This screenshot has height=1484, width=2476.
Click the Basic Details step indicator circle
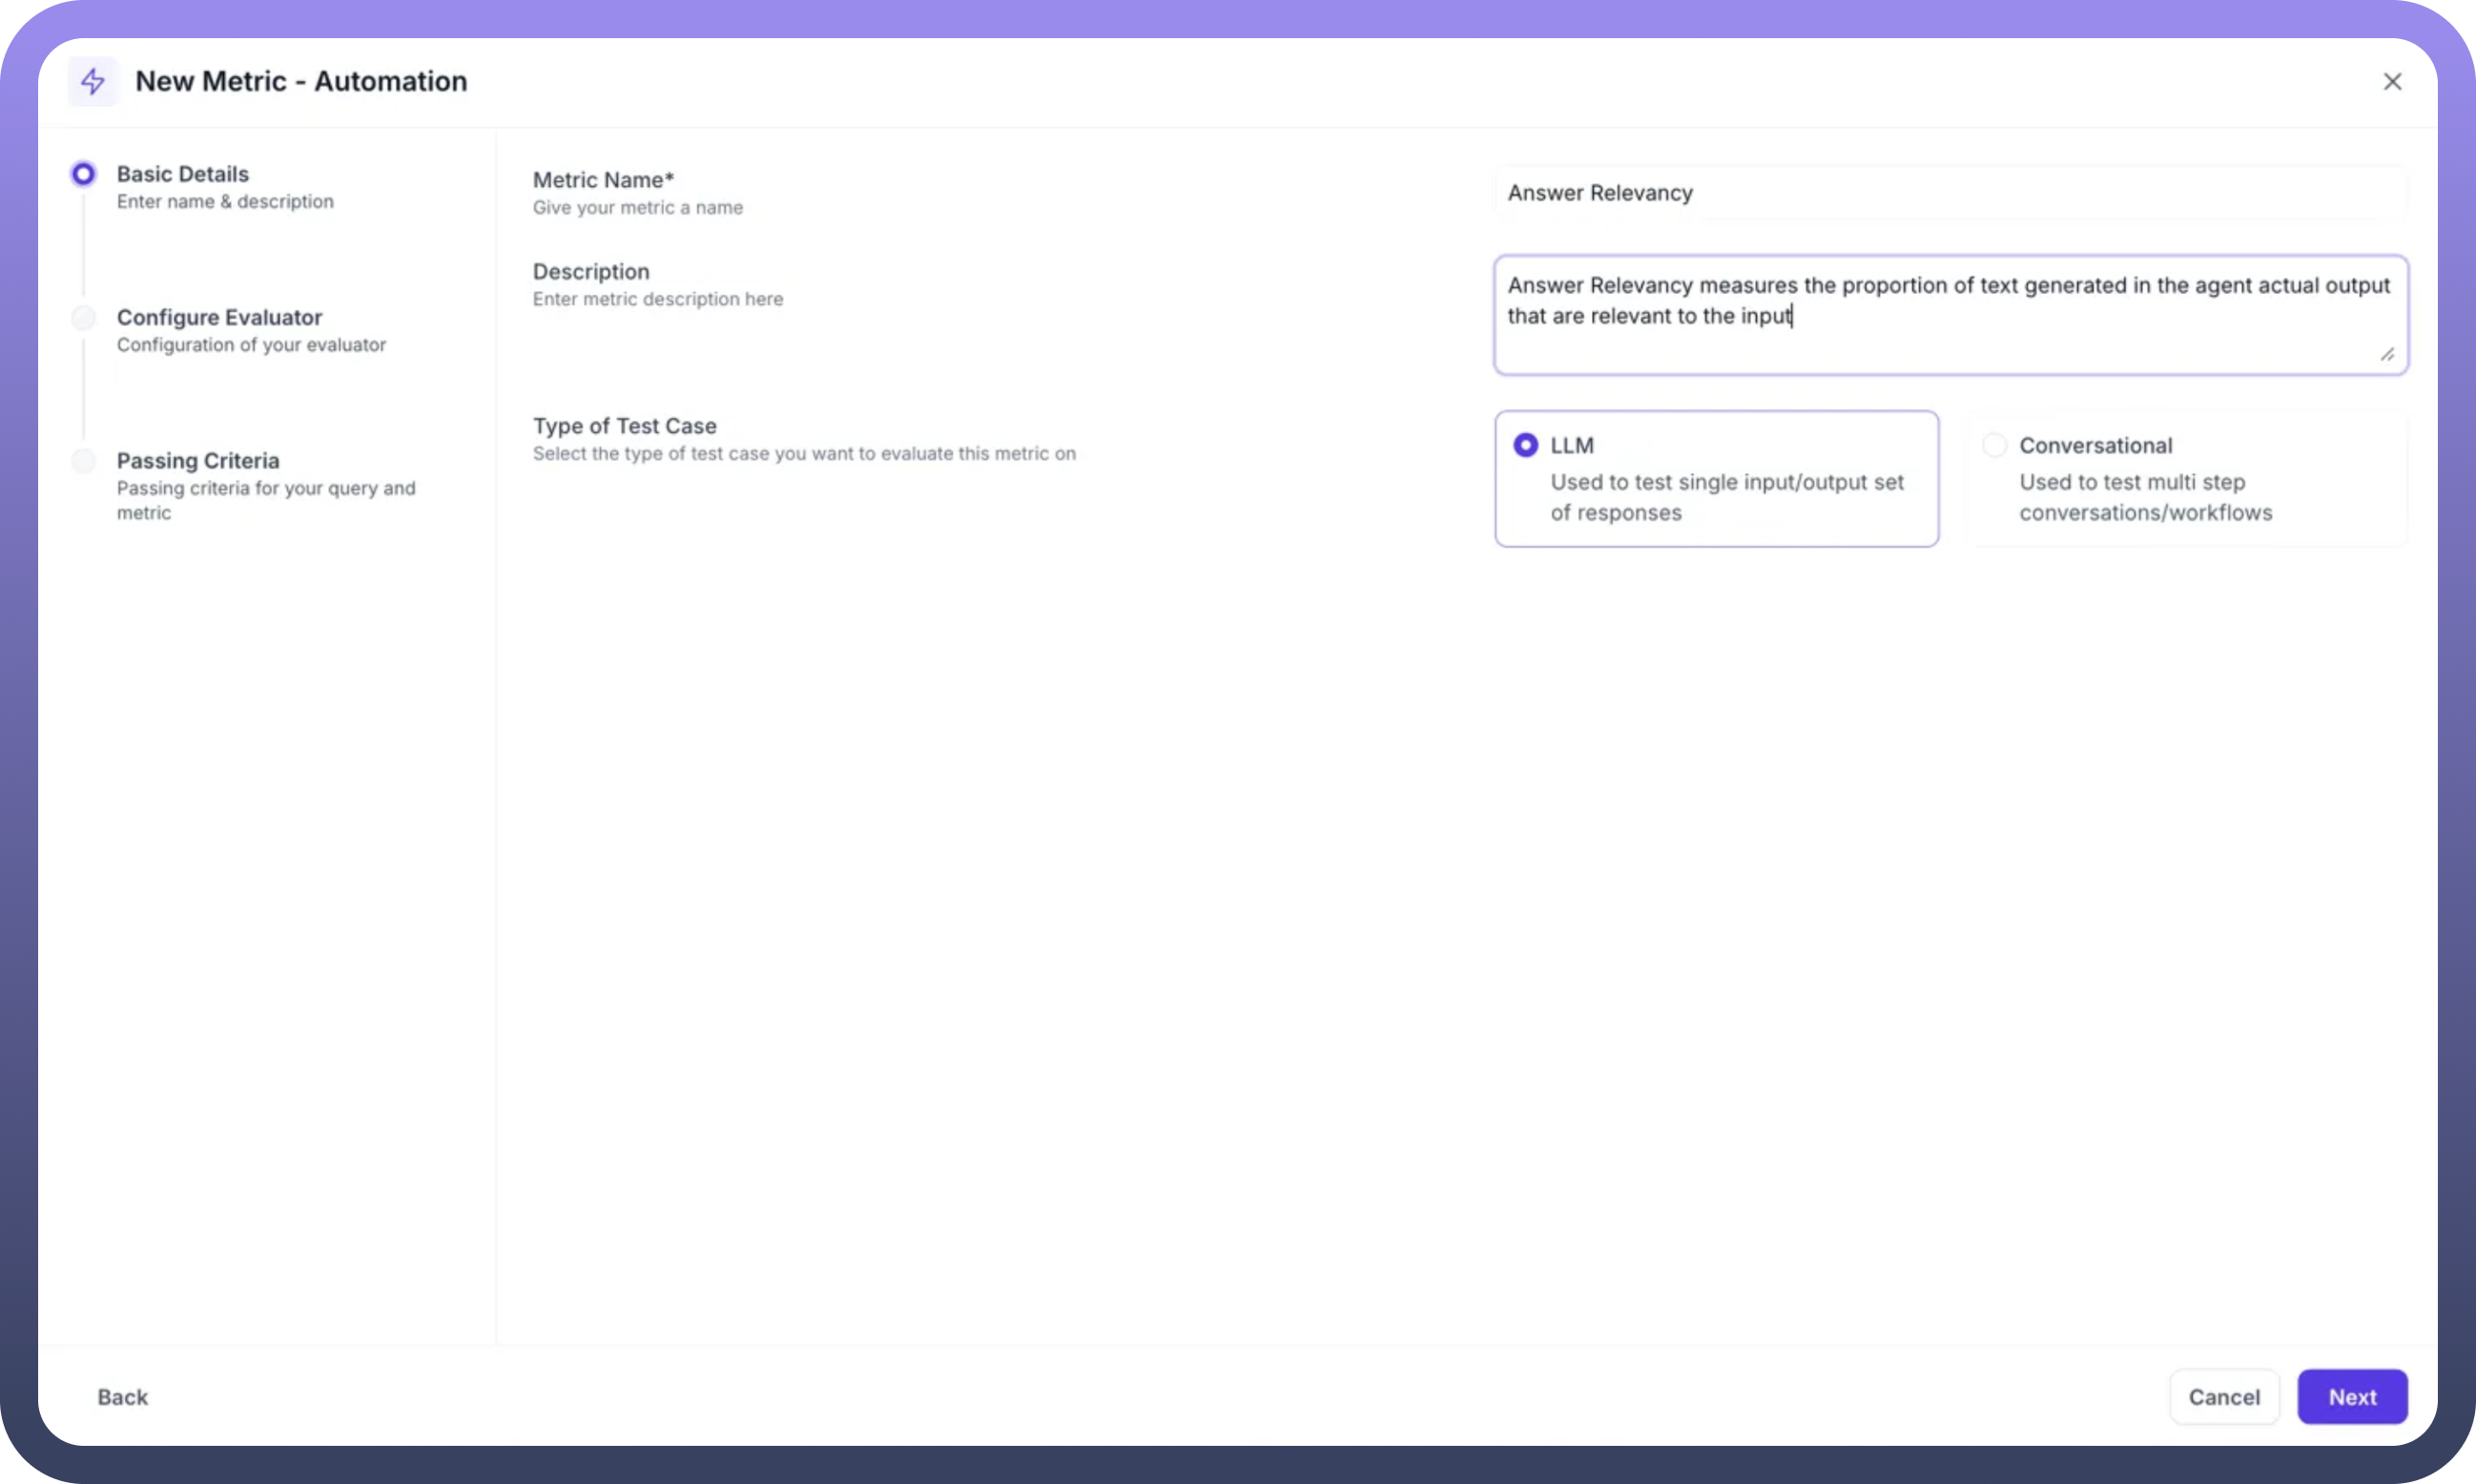point(84,174)
